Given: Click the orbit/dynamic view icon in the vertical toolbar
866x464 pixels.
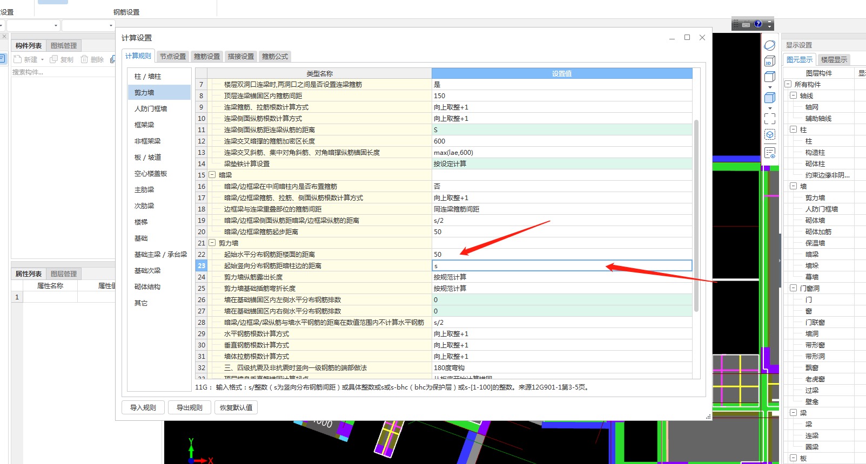Looking at the screenshot, I should pos(770,46).
